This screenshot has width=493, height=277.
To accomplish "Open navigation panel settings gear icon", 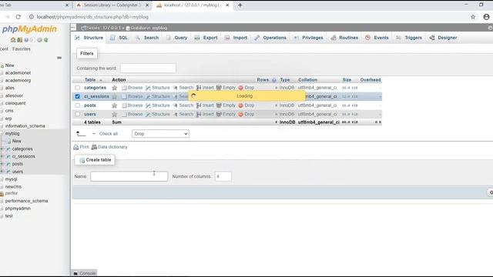I will (39, 40).
